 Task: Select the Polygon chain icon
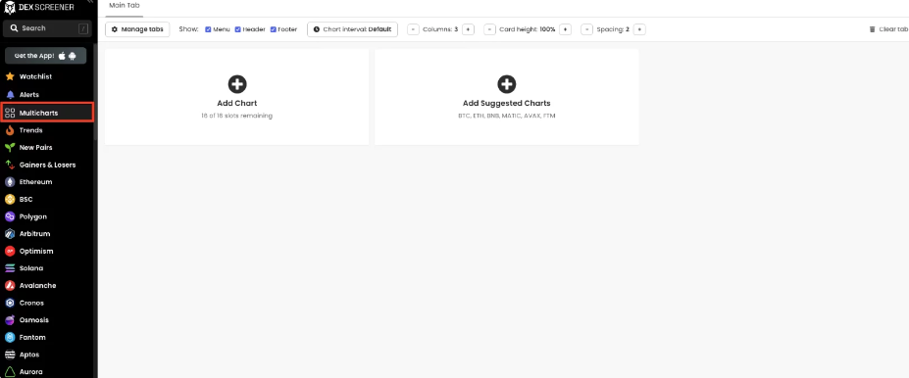[x=10, y=216]
